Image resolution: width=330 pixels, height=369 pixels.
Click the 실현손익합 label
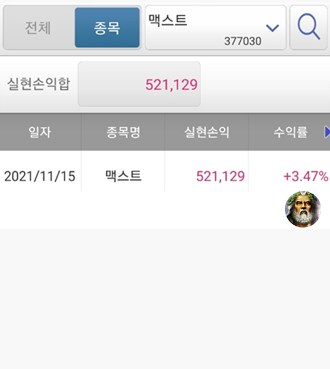[39, 84]
